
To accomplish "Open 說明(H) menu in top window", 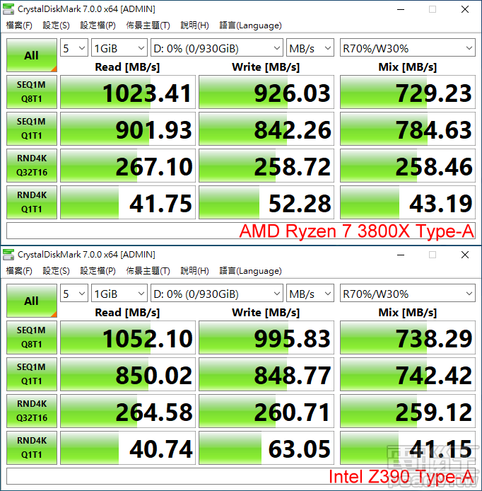I will coord(194,25).
